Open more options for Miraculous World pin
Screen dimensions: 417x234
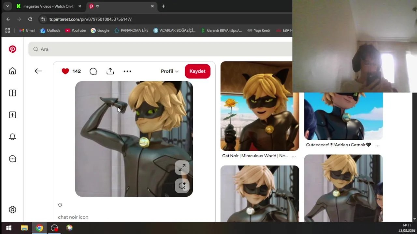tap(294, 156)
